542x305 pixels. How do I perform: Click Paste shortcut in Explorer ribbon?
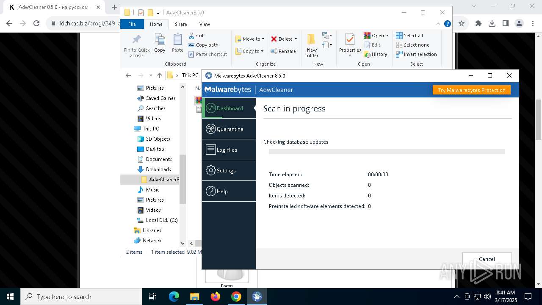click(x=207, y=54)
